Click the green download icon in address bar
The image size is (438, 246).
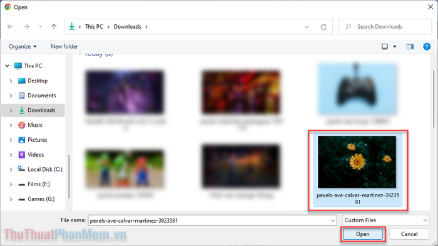(x=72, y=26)
